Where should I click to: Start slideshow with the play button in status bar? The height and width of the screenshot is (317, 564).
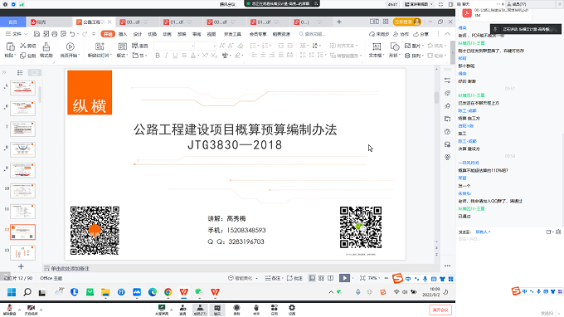(x=344, y=278)
